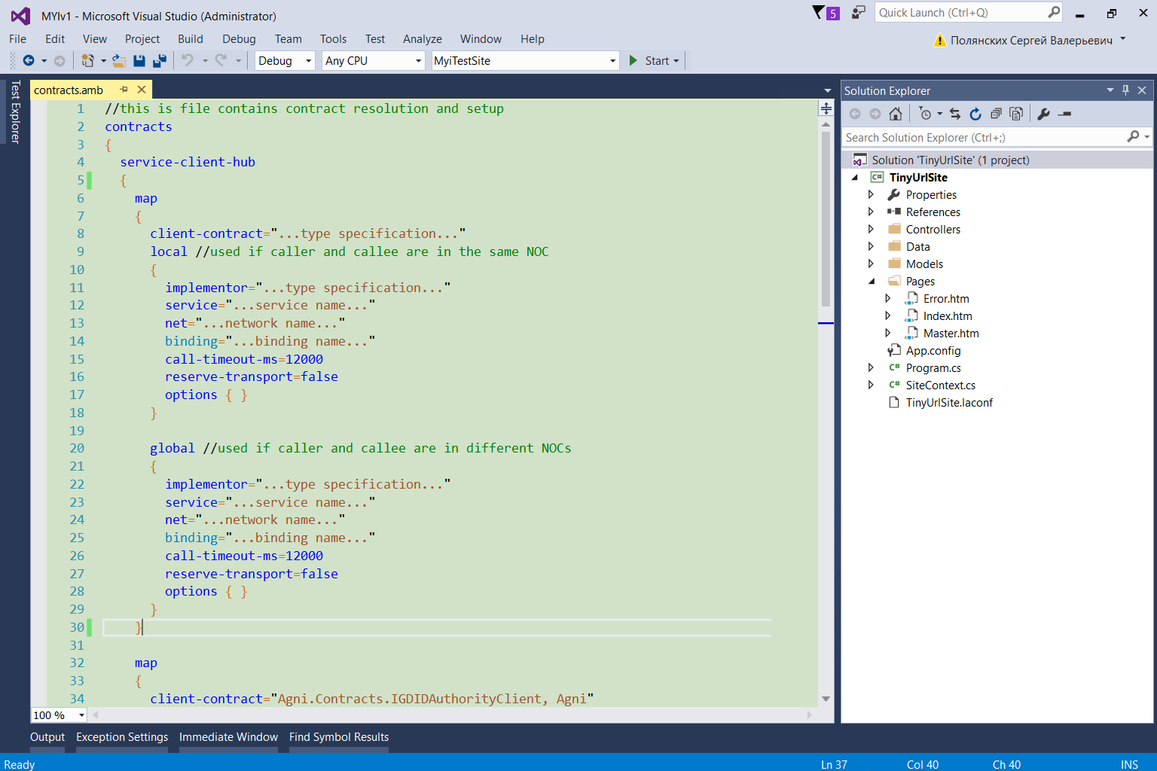Click the vertical scrollbar down arrow
The height and width of the screenshot is (771, 1157).
826,699
